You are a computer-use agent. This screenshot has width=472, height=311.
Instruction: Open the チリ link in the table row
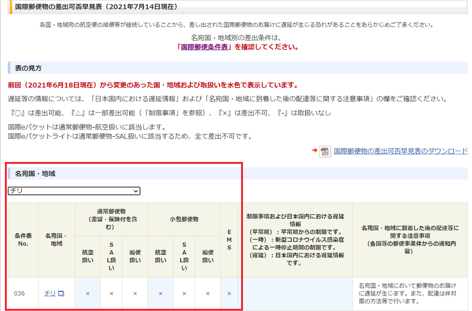tap(50, 293)
